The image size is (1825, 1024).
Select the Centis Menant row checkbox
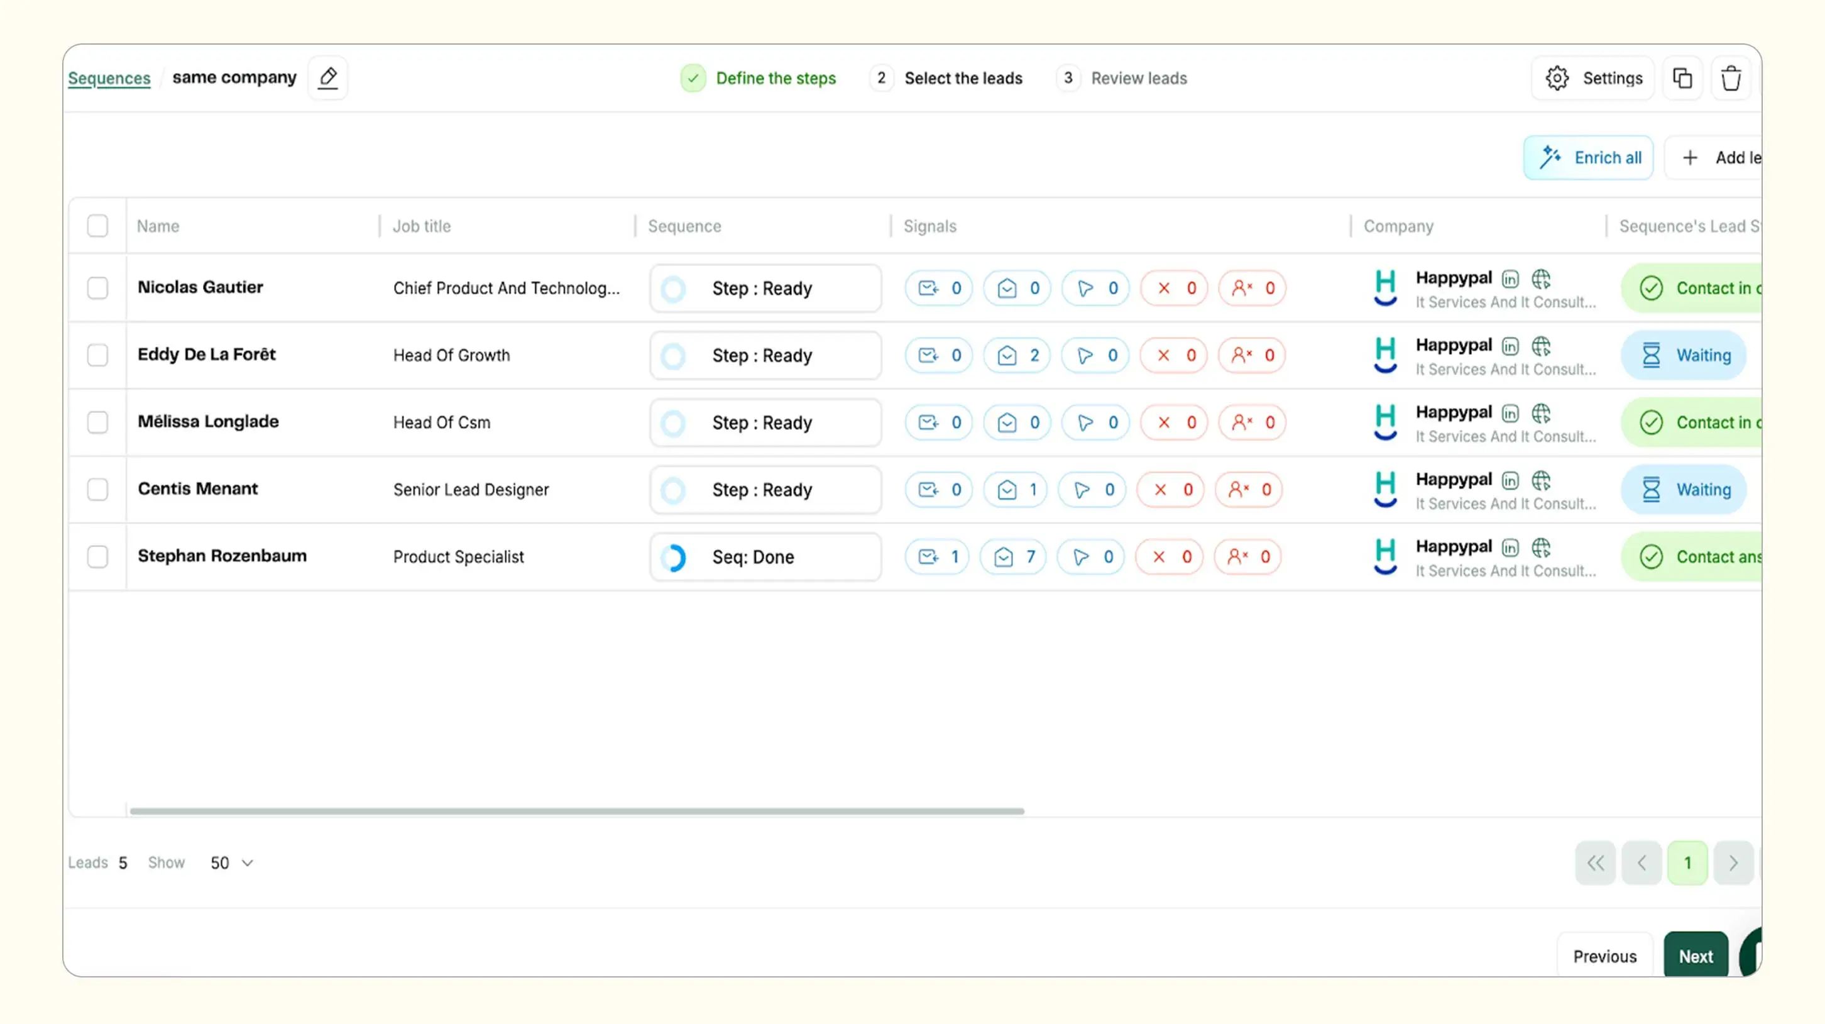tap(98, 490)
